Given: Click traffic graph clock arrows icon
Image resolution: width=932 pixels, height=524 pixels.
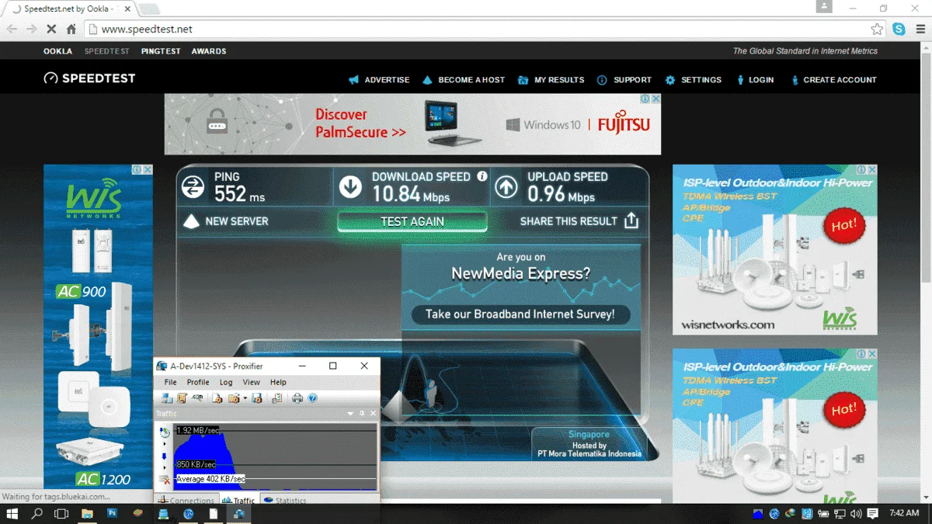Looking at the screenshot, I should [x=165, y=432].
